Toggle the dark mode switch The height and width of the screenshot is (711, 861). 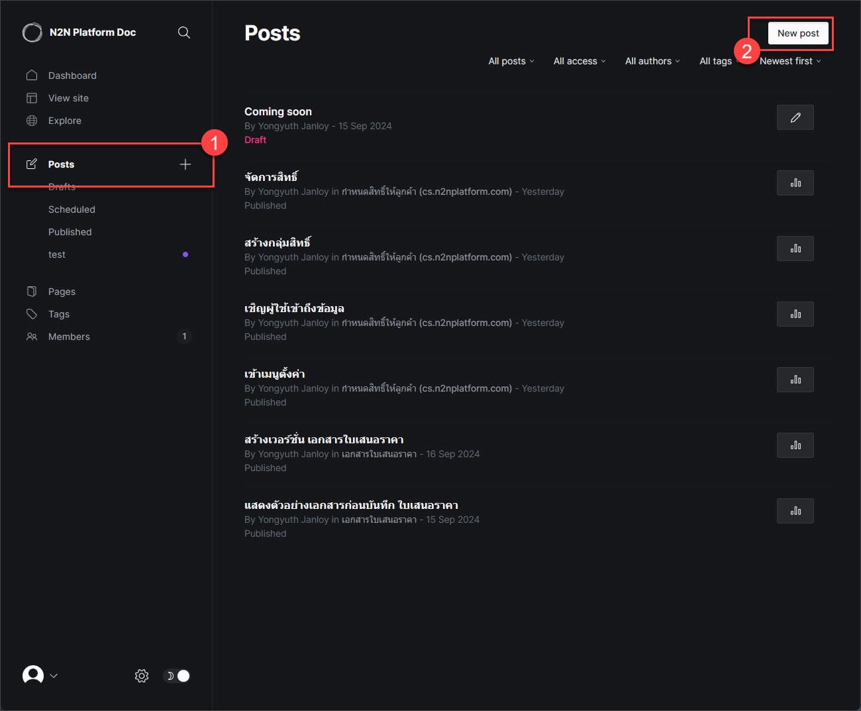tap(177, 676)
